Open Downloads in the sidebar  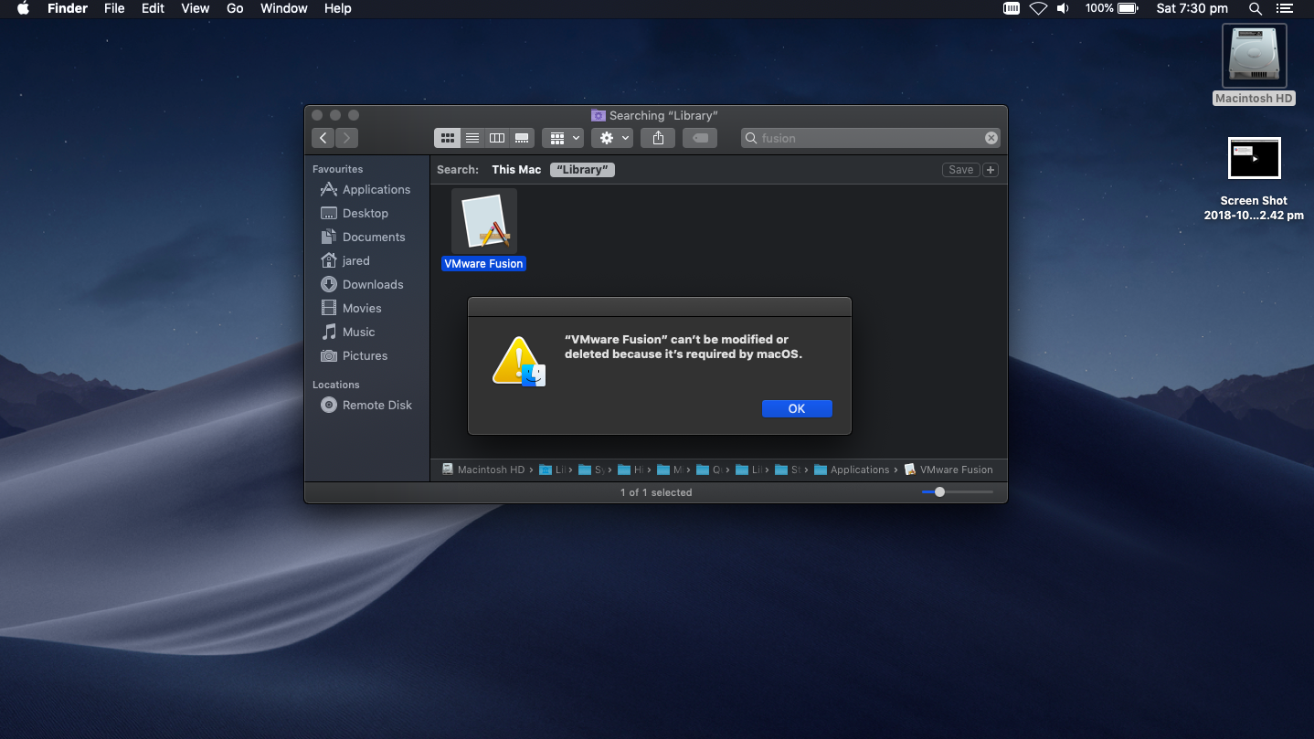pos(362,284)
